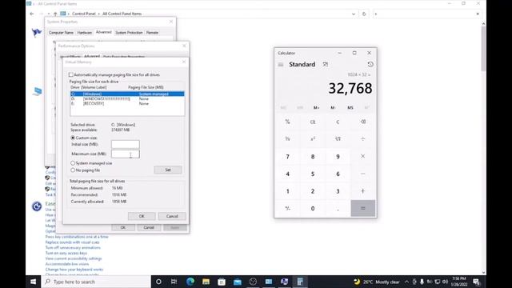Click the Control Panel back arrow
The image size is (512, 288).
click(x=32, y=14)
